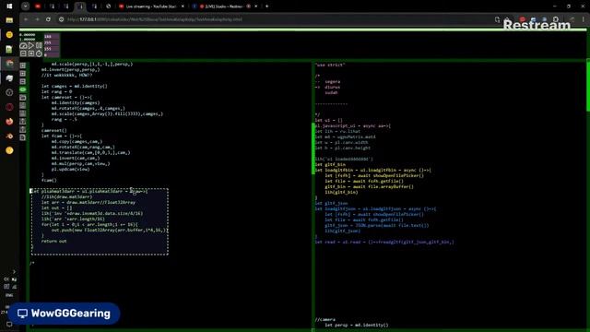The height and width of the screenshot is (332, 590).
Task: Click the 'fcam()' call line
Action: click(49, 180)
